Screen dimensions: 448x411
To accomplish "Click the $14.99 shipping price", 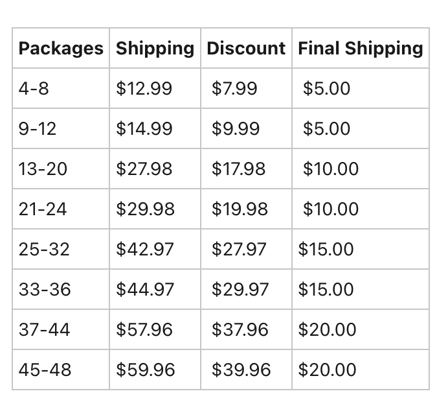I will click(144, 128).
